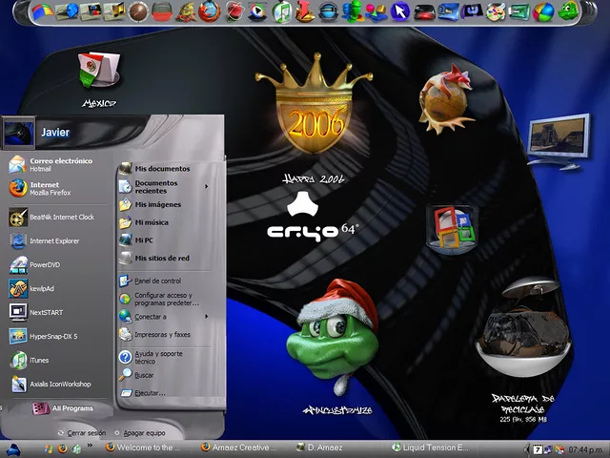The image size is (610, 458).
Task: Open Panel de control menu entry
Action: click(x=156, y=281)
